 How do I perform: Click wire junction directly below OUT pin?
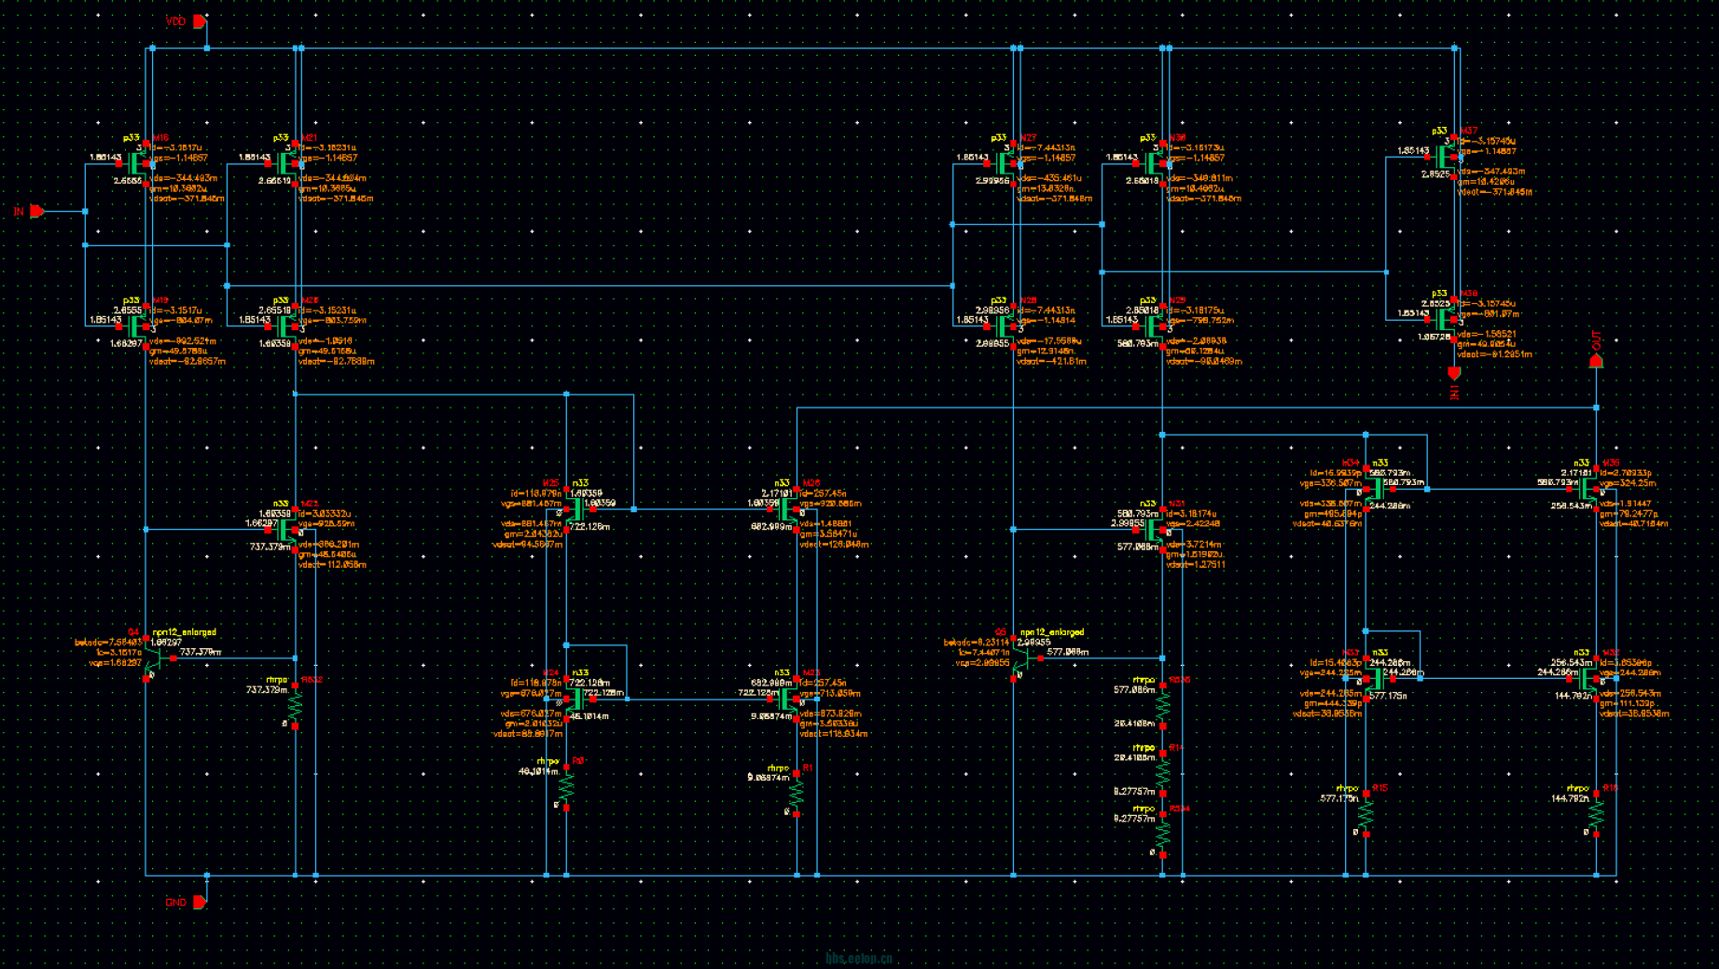point(1596,408)
